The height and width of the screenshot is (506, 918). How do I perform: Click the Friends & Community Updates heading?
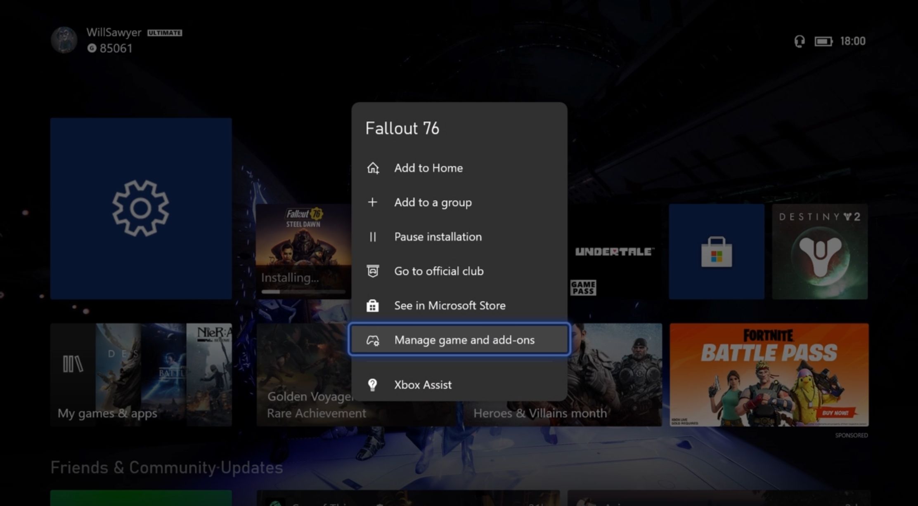tap(167, 468)
